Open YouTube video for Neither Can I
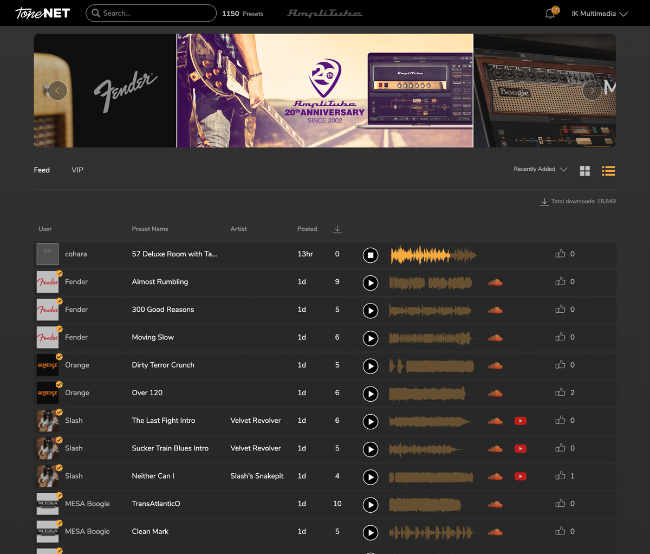 pyautogui.click(x=521, y=476)
